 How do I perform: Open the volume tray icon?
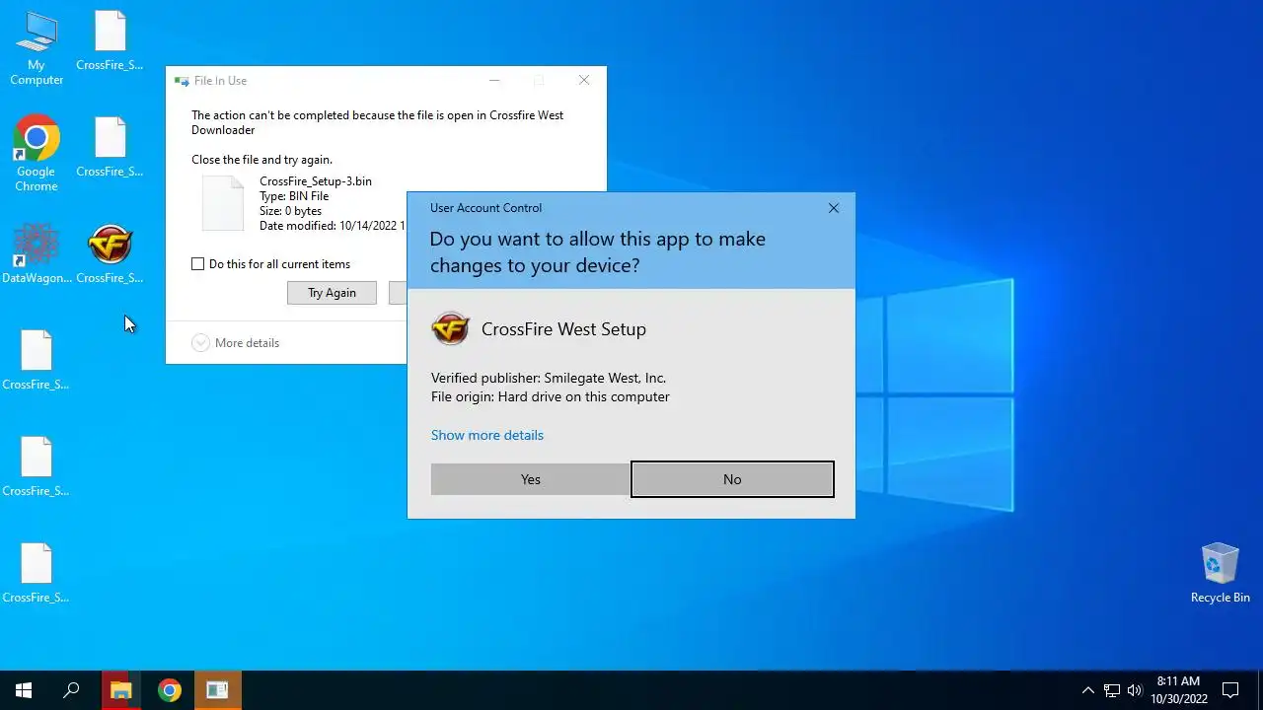tap(1135, 690)
